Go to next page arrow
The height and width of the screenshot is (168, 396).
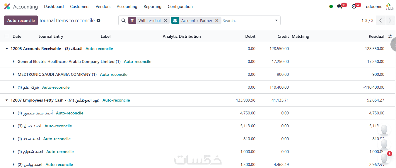(390, 20)
